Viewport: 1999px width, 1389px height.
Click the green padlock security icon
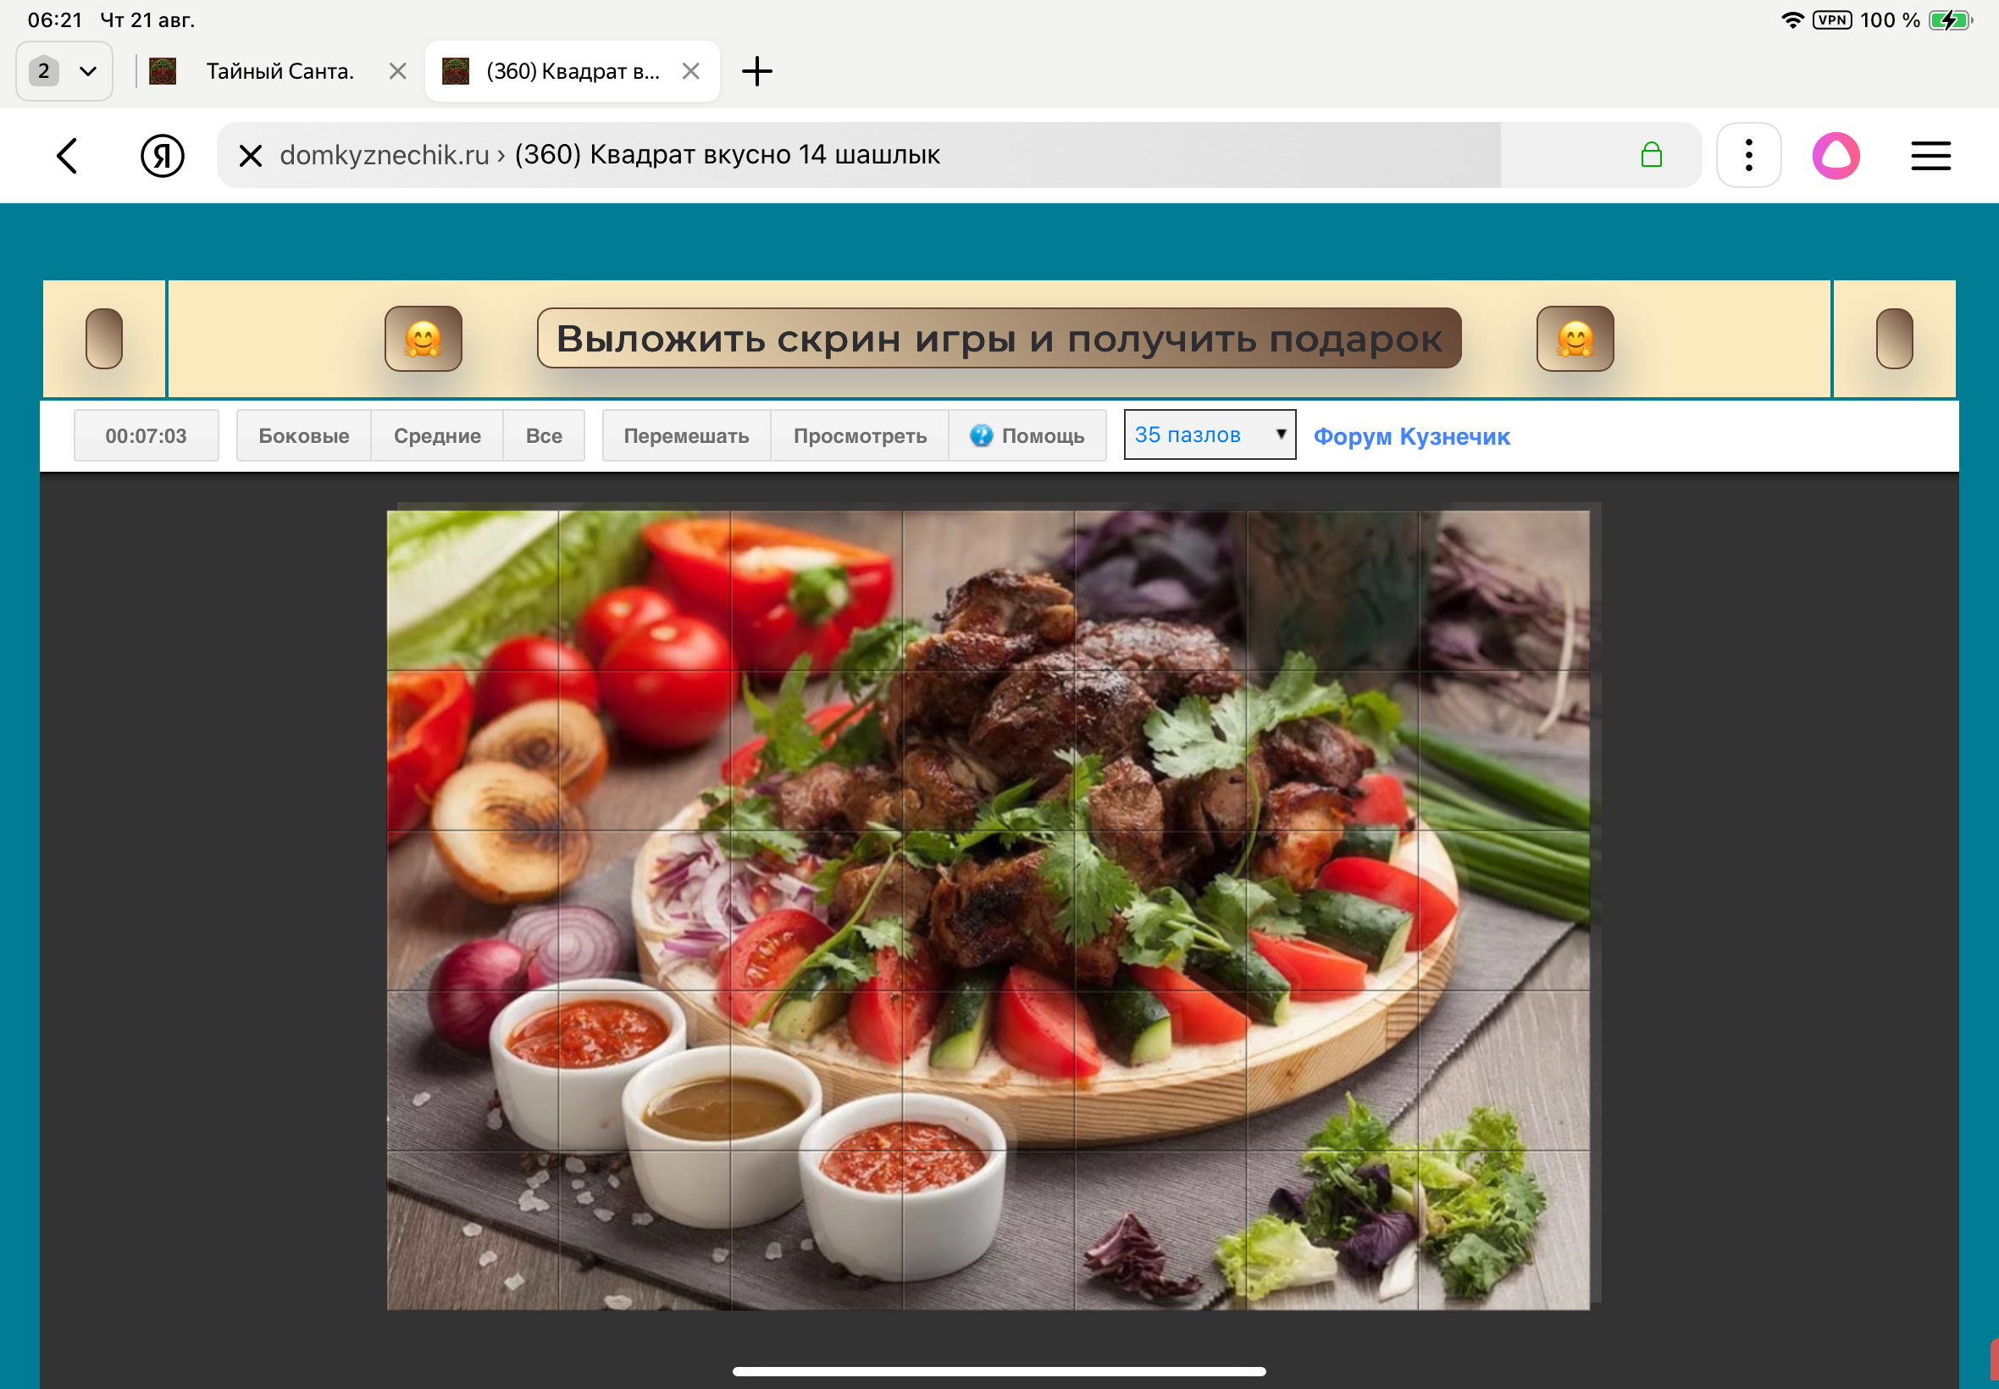[1651, 155]
